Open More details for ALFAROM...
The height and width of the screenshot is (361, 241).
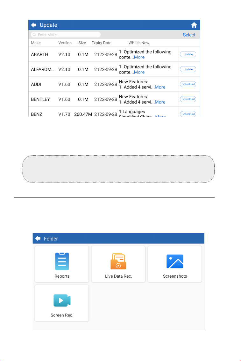point(139,72)
